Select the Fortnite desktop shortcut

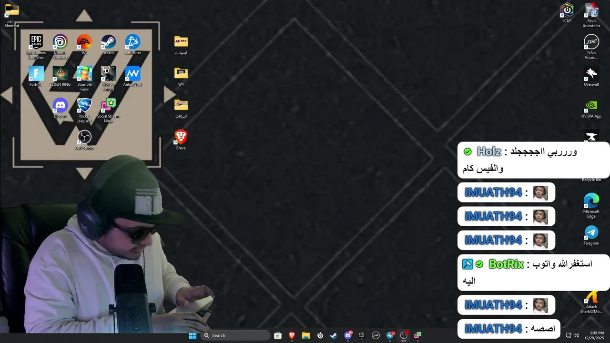point(36,76)
